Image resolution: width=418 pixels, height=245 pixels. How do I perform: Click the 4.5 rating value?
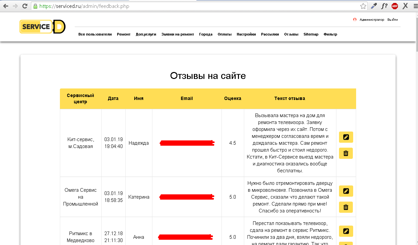[233, 143]
